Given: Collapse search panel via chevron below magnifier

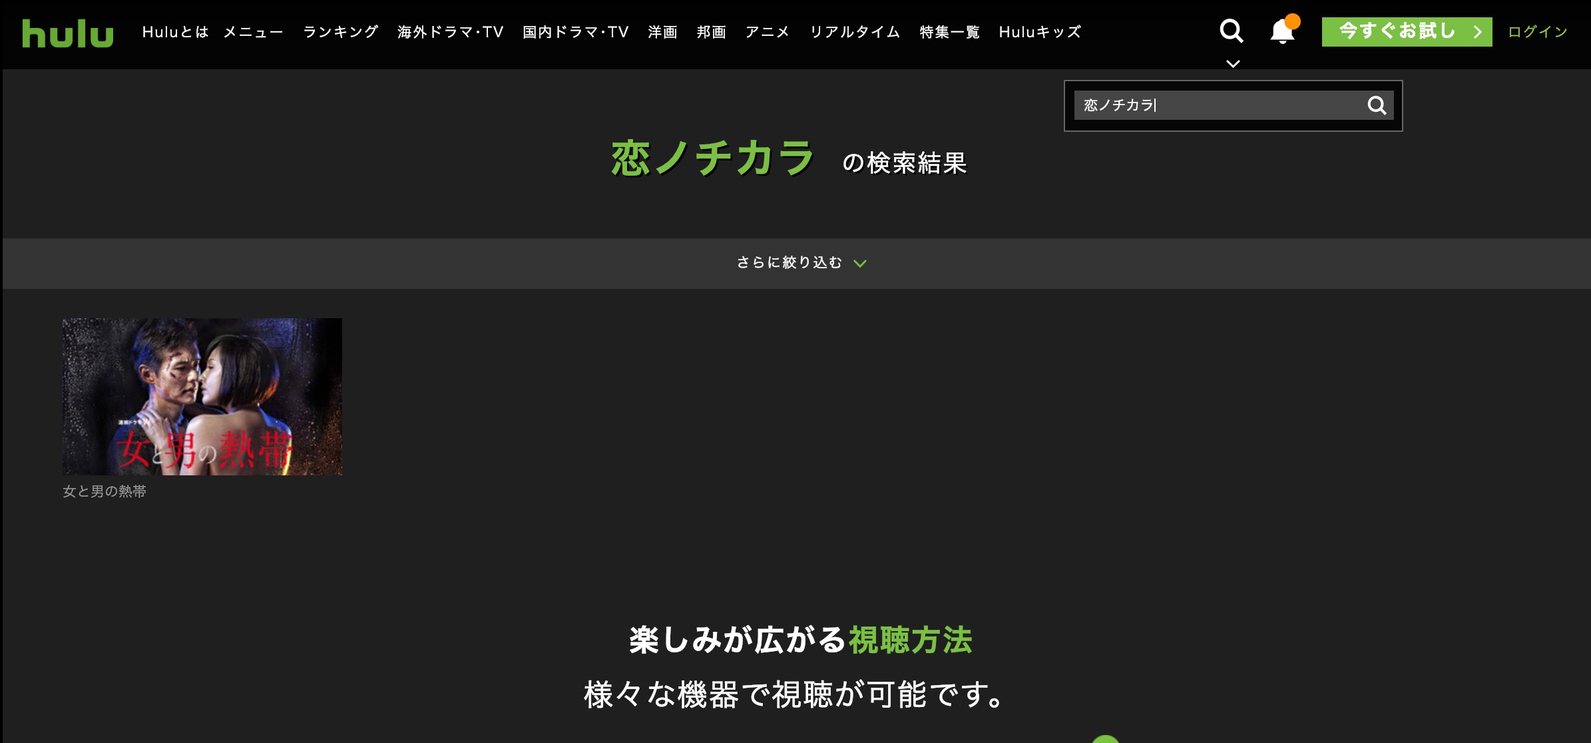Looking at the screenshot, I should [1233, 64].
